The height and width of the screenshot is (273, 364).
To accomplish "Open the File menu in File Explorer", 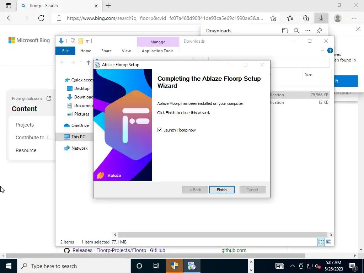I will [65, 50].
